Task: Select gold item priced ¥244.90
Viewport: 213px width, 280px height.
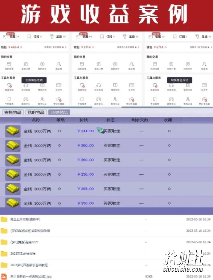Action: (106, 131)
